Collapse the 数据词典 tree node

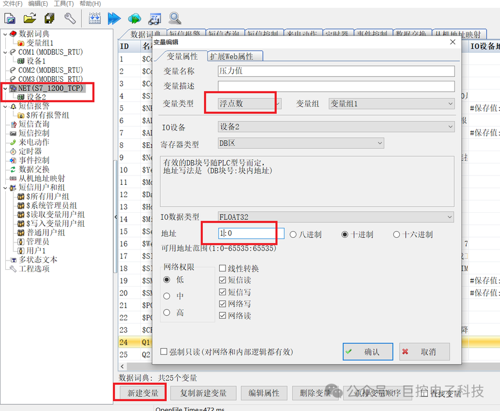5,34
